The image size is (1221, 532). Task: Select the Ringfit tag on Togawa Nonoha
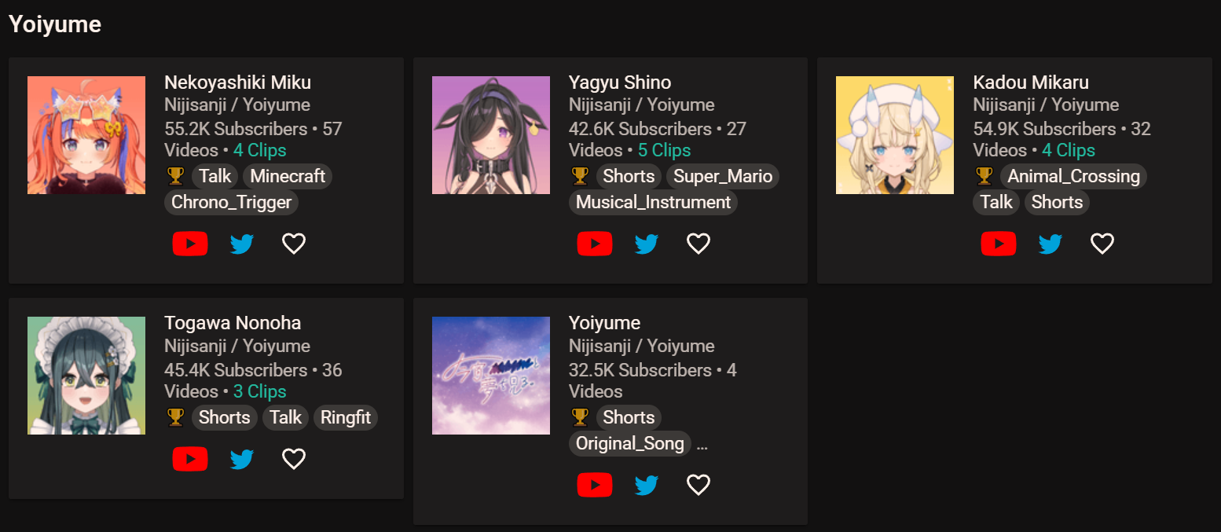346,417
